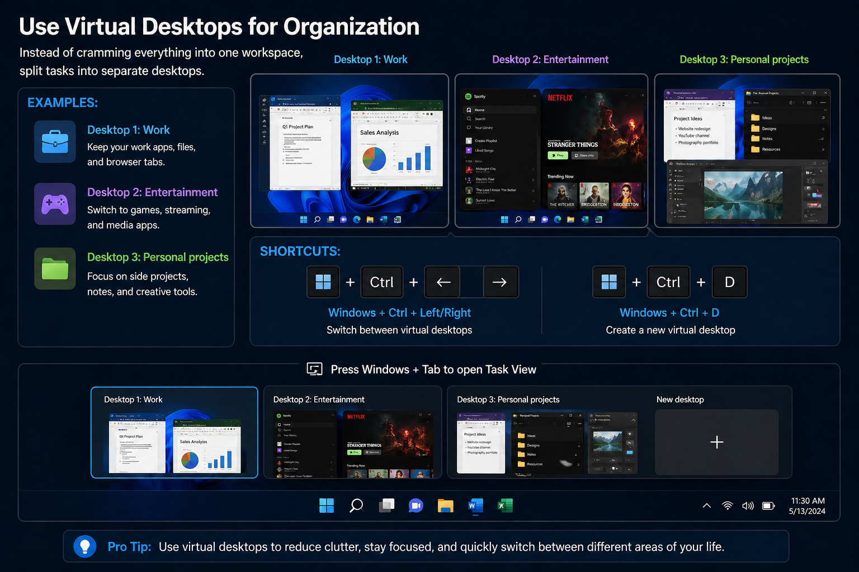Select Desktop 2: Entertainment thumbnail in Task View
Screen dimensions: 859x572
pyautogui.click(x=353, y=432)
